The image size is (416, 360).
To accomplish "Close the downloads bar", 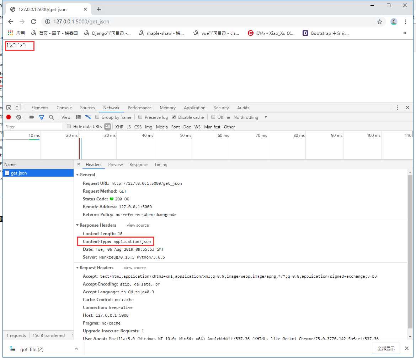I will 407,348.
